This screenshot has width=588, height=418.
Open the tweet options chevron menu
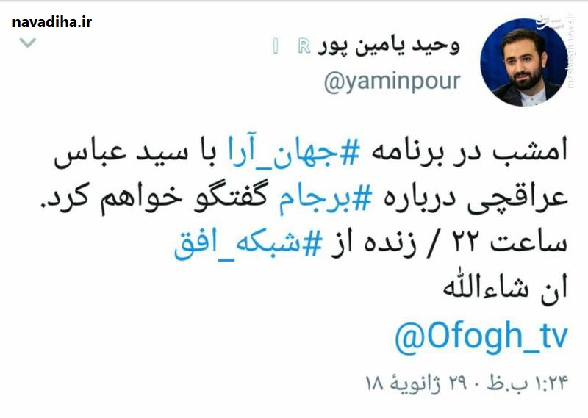point(28,43)
